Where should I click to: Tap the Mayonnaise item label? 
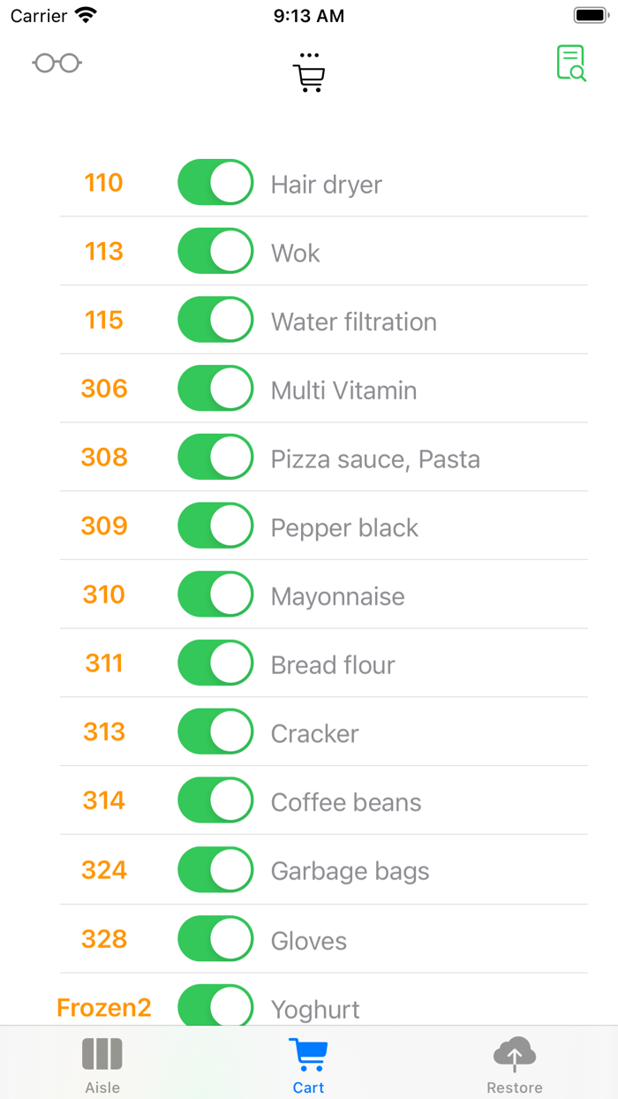(337, 596)
